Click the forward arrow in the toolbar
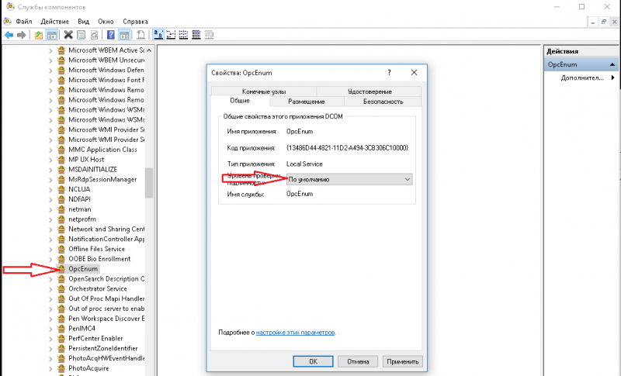 [x=21, y=35]
